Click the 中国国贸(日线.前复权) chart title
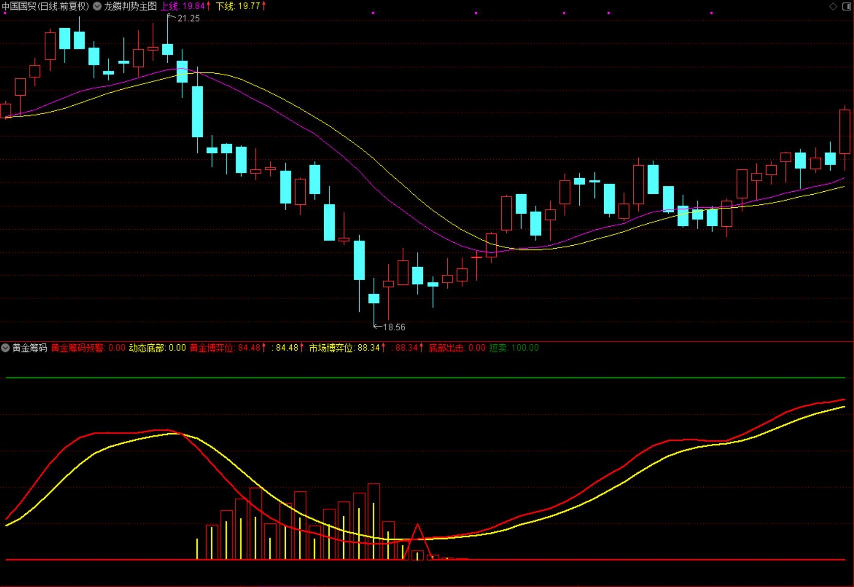The height and width of the screenshot is (587, 854). pyautogui.click(x=46, y=6)
